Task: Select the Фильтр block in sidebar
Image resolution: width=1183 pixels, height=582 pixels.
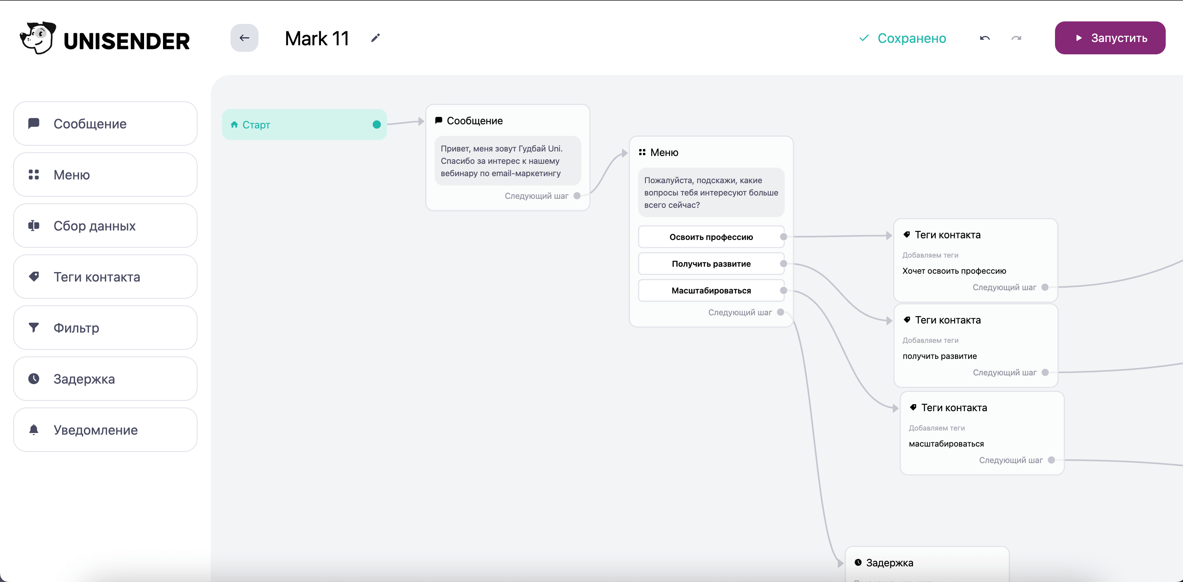Action: pyautogui.click(x=105, y=328)
